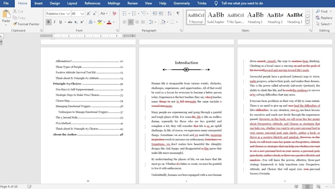The width and height of the screenshot is (335, 189).
Task: Click Replace in Editing group
Action: click(324, 18)
